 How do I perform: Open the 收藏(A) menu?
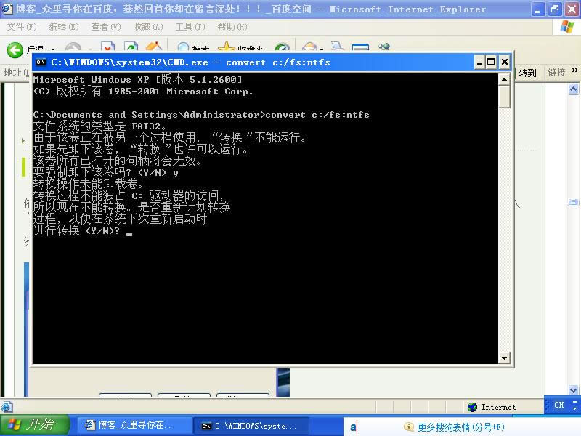[x=147, y=27]
